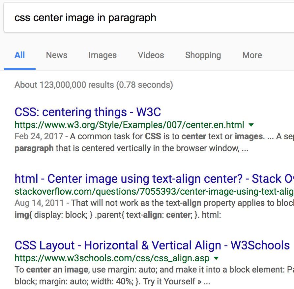Click the 'Aug 14, 2011' Stack Overflow result snippet
Viewport: 294px width, 289px height.
[154, 209]
